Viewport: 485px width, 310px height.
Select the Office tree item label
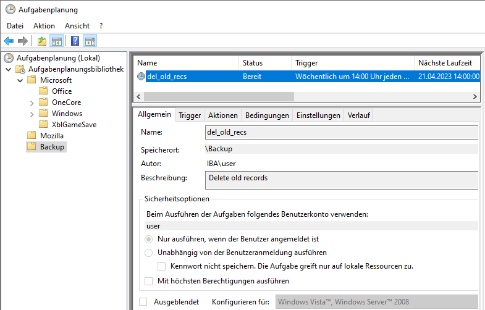[62, 91]
